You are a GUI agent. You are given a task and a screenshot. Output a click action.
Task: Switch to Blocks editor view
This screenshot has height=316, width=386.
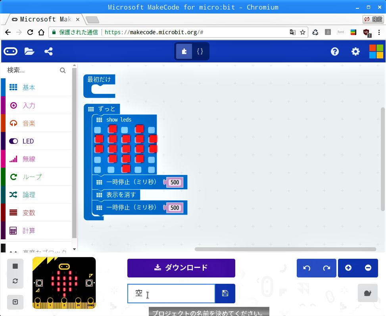(x=184, y=51)
